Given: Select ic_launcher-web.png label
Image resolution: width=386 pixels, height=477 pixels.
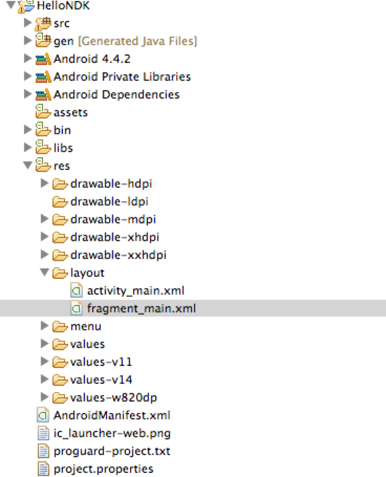Looking at the screenshot, I should pyautogui.click(x=112, y=433).
